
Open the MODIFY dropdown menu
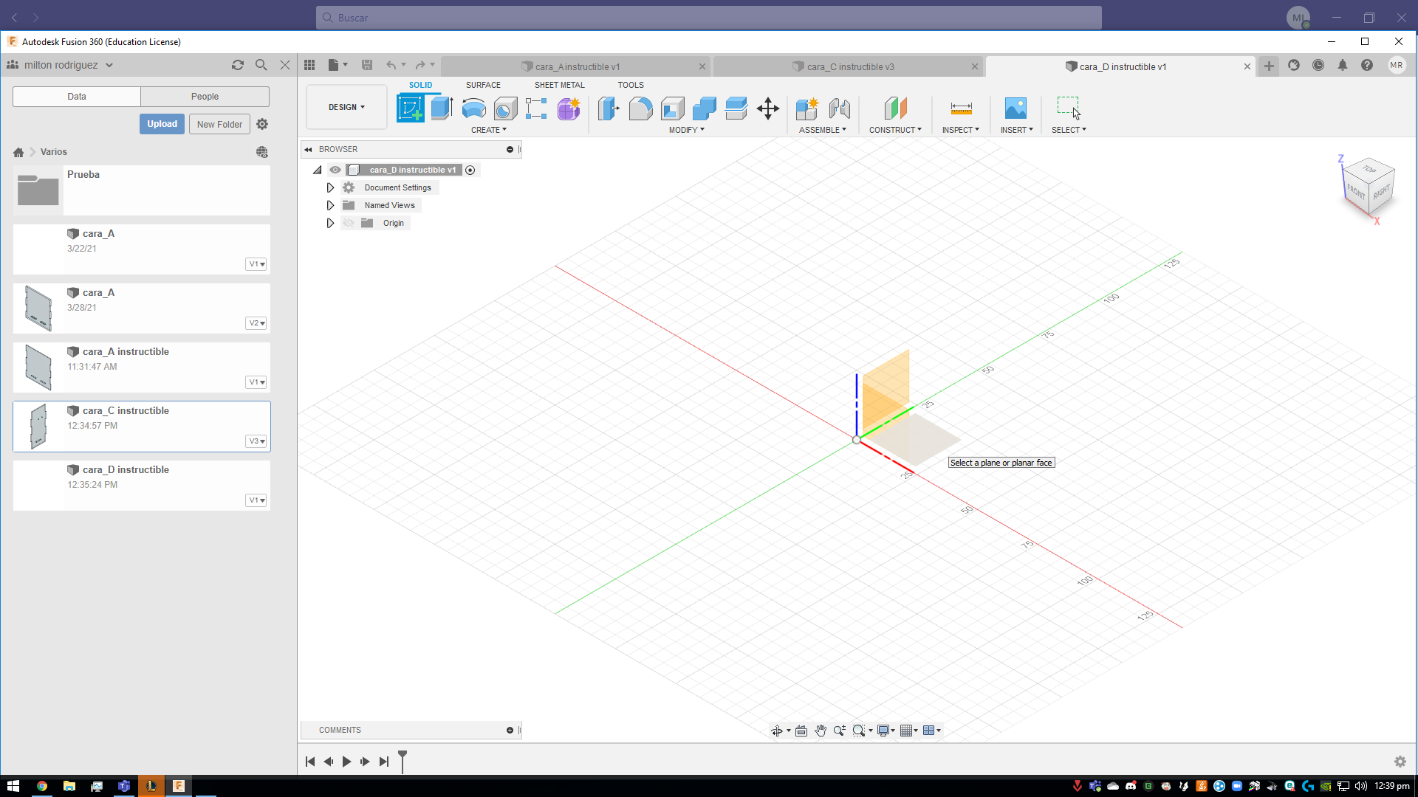click(x=686, y=130)
